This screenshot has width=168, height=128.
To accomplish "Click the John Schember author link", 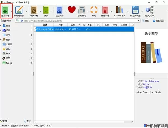I will pyautogui.click(x=151, y=81).
